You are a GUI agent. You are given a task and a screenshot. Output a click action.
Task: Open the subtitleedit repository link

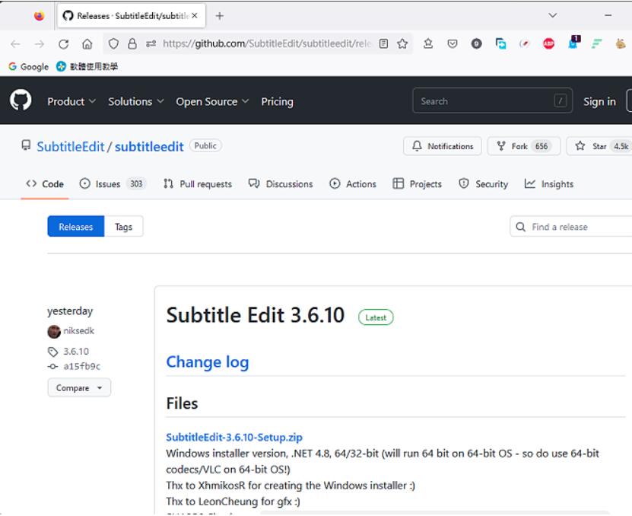pyautogui.click(x=149, y=146)
